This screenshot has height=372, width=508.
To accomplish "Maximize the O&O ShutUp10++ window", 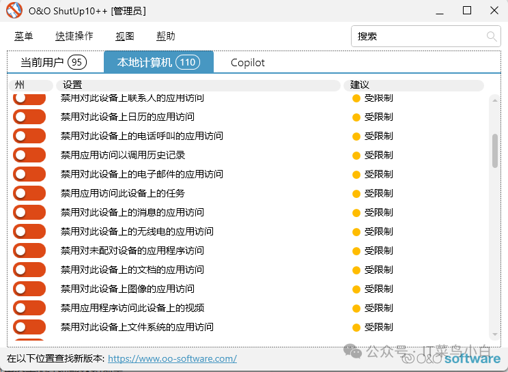I will click(467, 10).
